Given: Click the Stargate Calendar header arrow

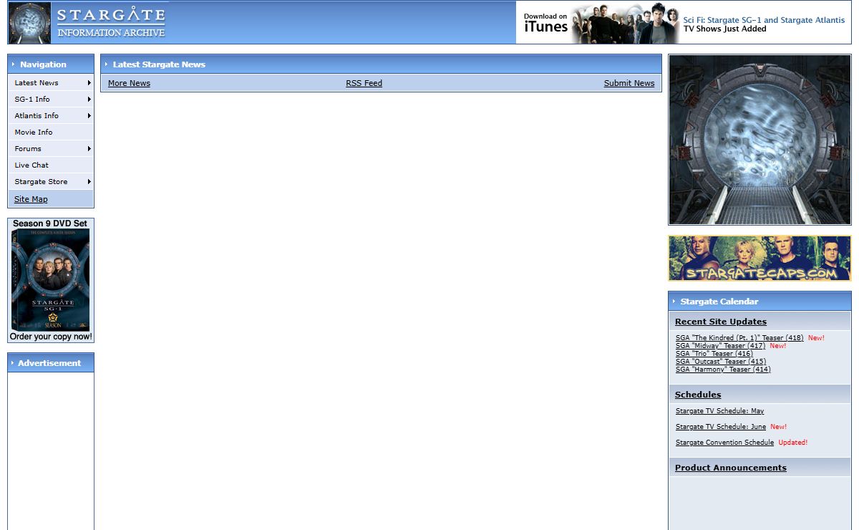Looking at the screenshot, I should click(674, 302).
